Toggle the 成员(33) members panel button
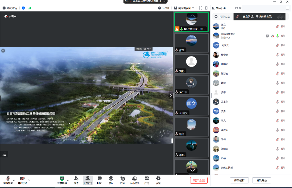 pyautogui.click(x=88, y=180)
